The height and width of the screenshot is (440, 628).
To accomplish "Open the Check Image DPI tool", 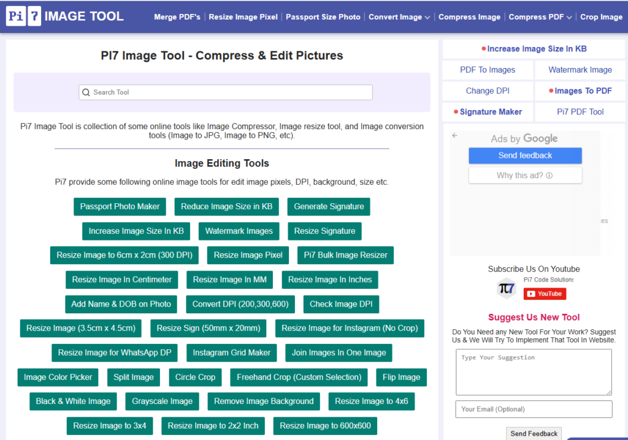I will tap(341, 304).
